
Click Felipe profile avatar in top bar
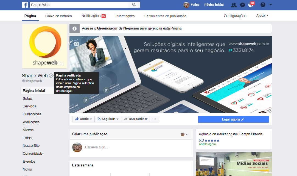(186, 5)
